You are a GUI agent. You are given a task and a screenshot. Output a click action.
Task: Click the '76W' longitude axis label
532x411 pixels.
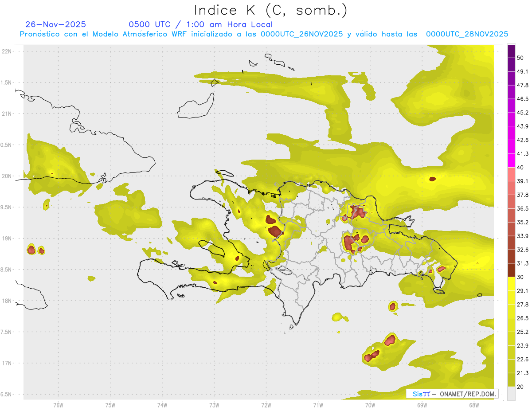tap(58, 405)
